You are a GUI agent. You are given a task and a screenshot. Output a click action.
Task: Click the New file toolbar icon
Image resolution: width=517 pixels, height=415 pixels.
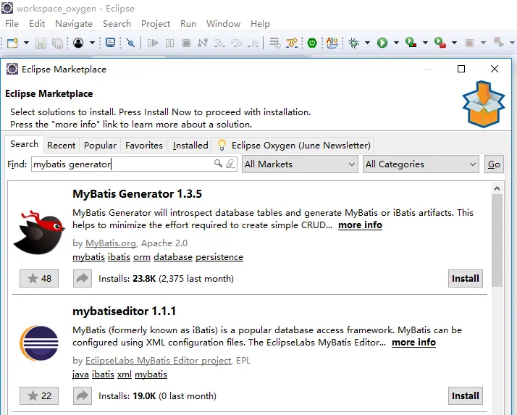click(12, 43)
